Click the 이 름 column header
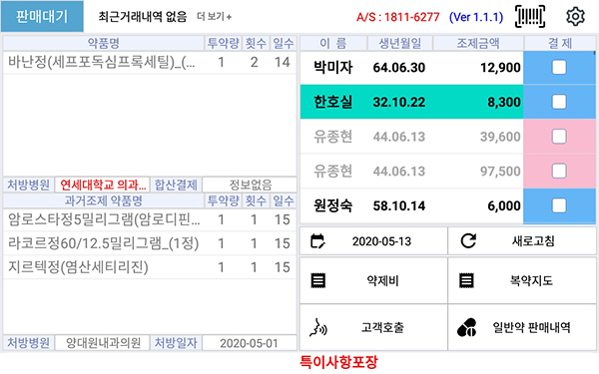 point(333,43)
